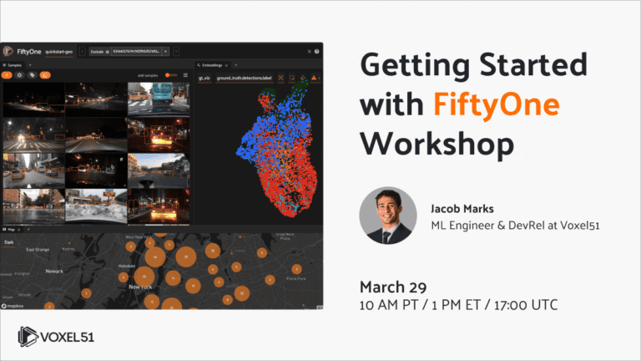The width and height of the screenshot is (641, 361).
Task: Click the "Hoboken" label on the map
Action: tap(127, 266)
